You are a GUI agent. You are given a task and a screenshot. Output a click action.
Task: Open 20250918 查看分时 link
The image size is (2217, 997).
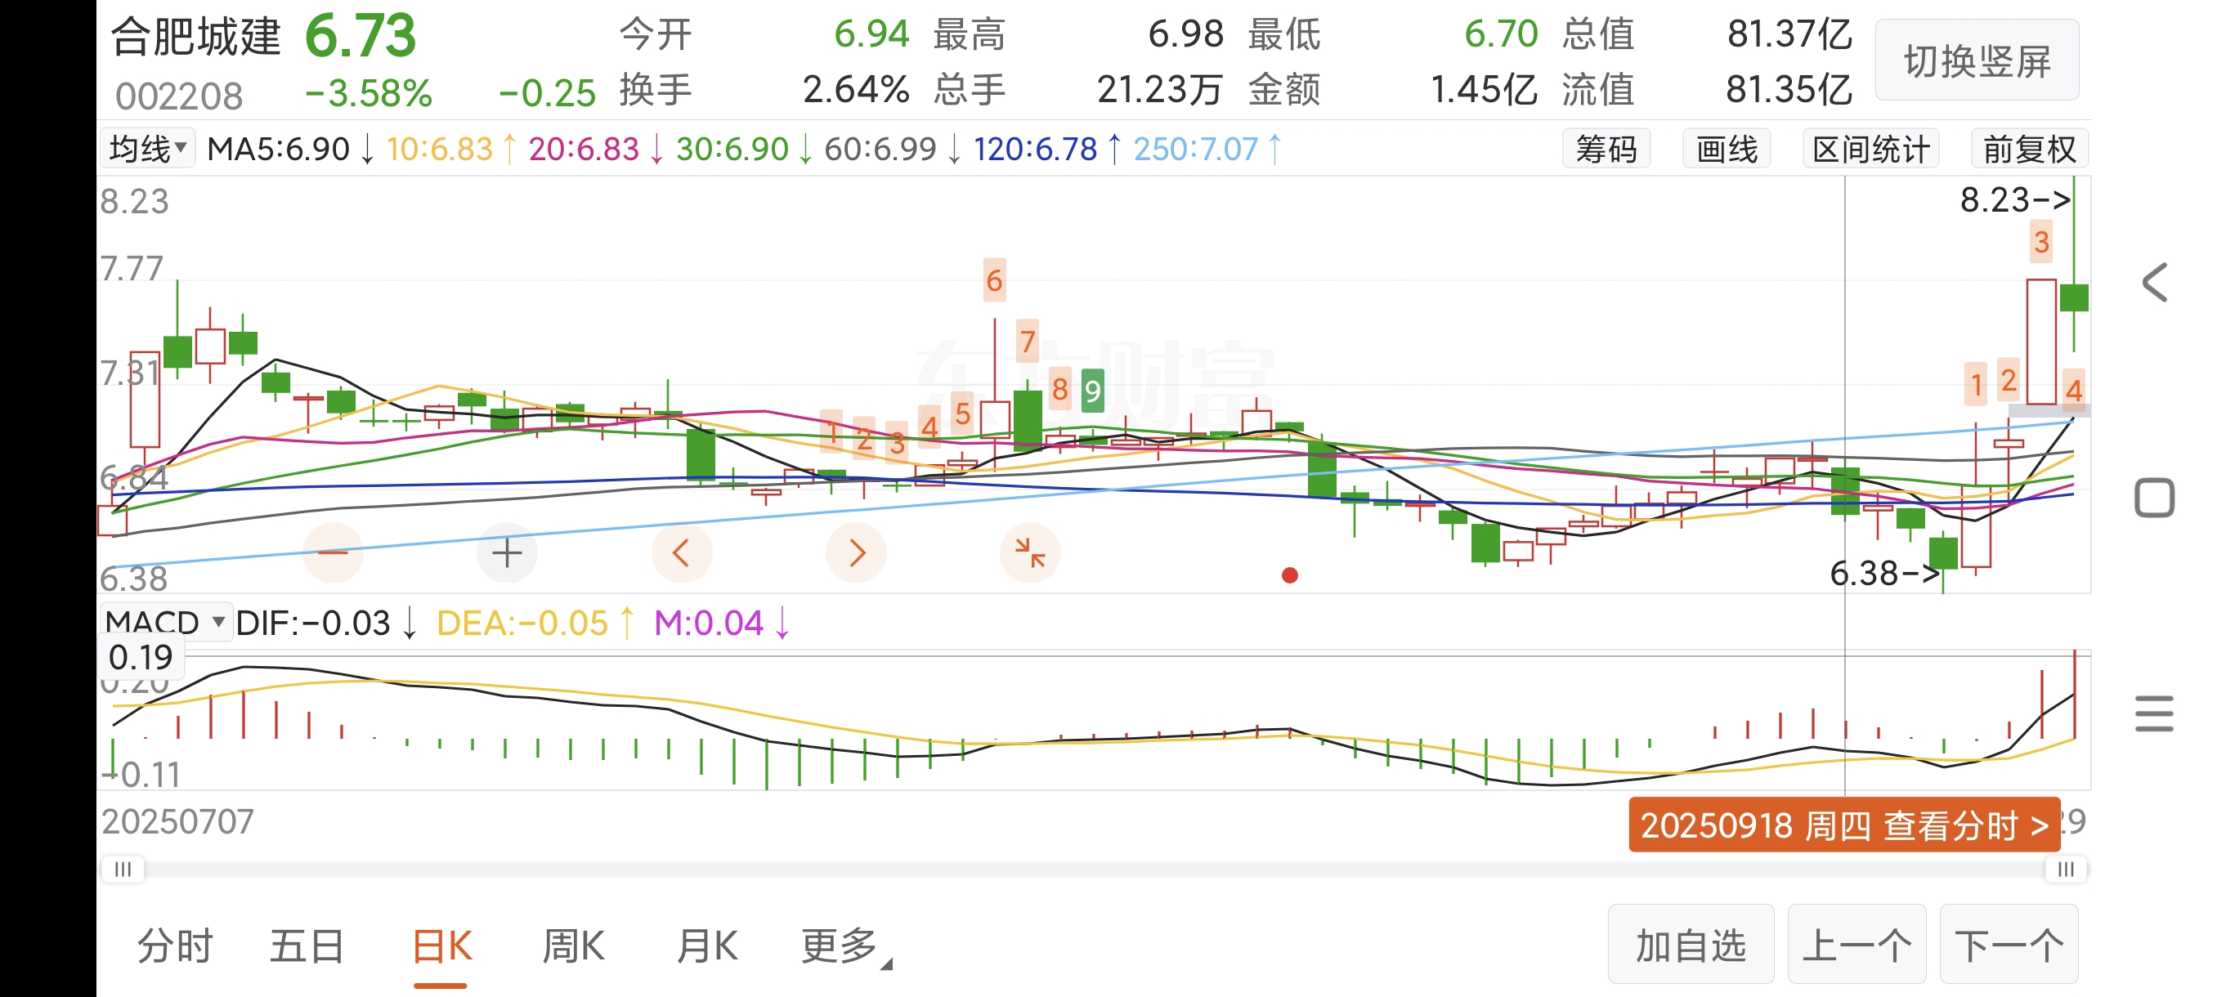pos(1843,826)
